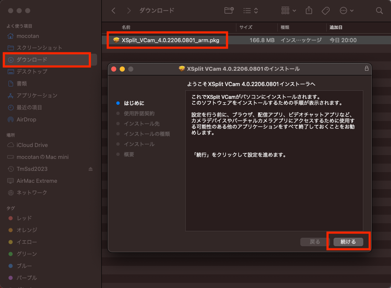391x288 pixels.
Task: Go forward in Finder with the right chevron
Action: (x=129, y=11)
